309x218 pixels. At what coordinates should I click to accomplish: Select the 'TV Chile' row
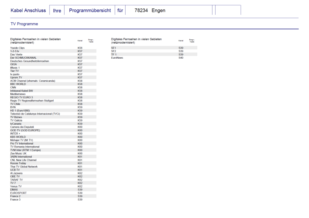coord(53,104)
